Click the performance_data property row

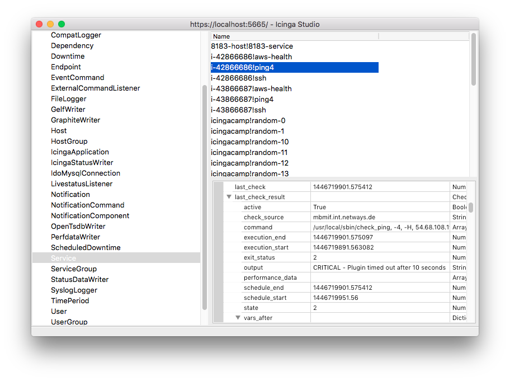pyautogui.click(x=345, y=277)
